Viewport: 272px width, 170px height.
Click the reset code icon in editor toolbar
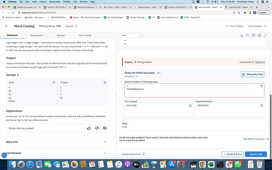click(248, 35)
